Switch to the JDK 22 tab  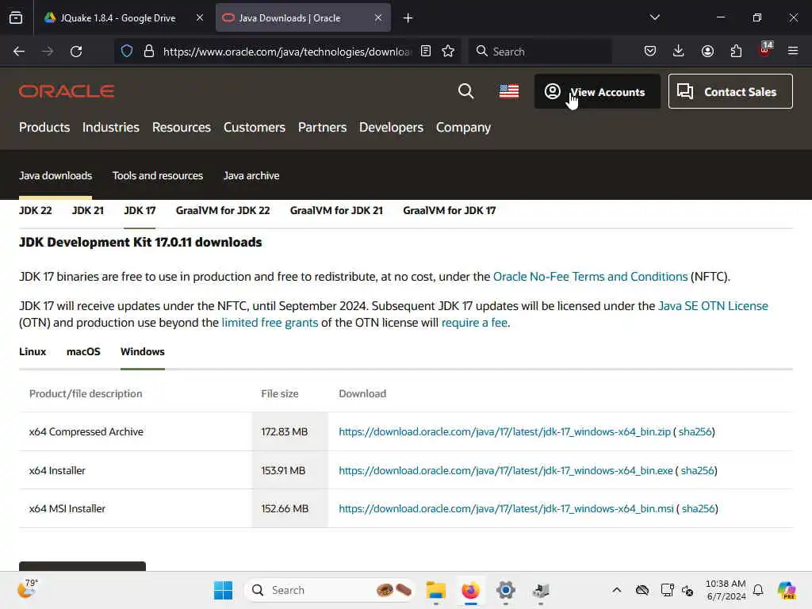coord(35,210)
